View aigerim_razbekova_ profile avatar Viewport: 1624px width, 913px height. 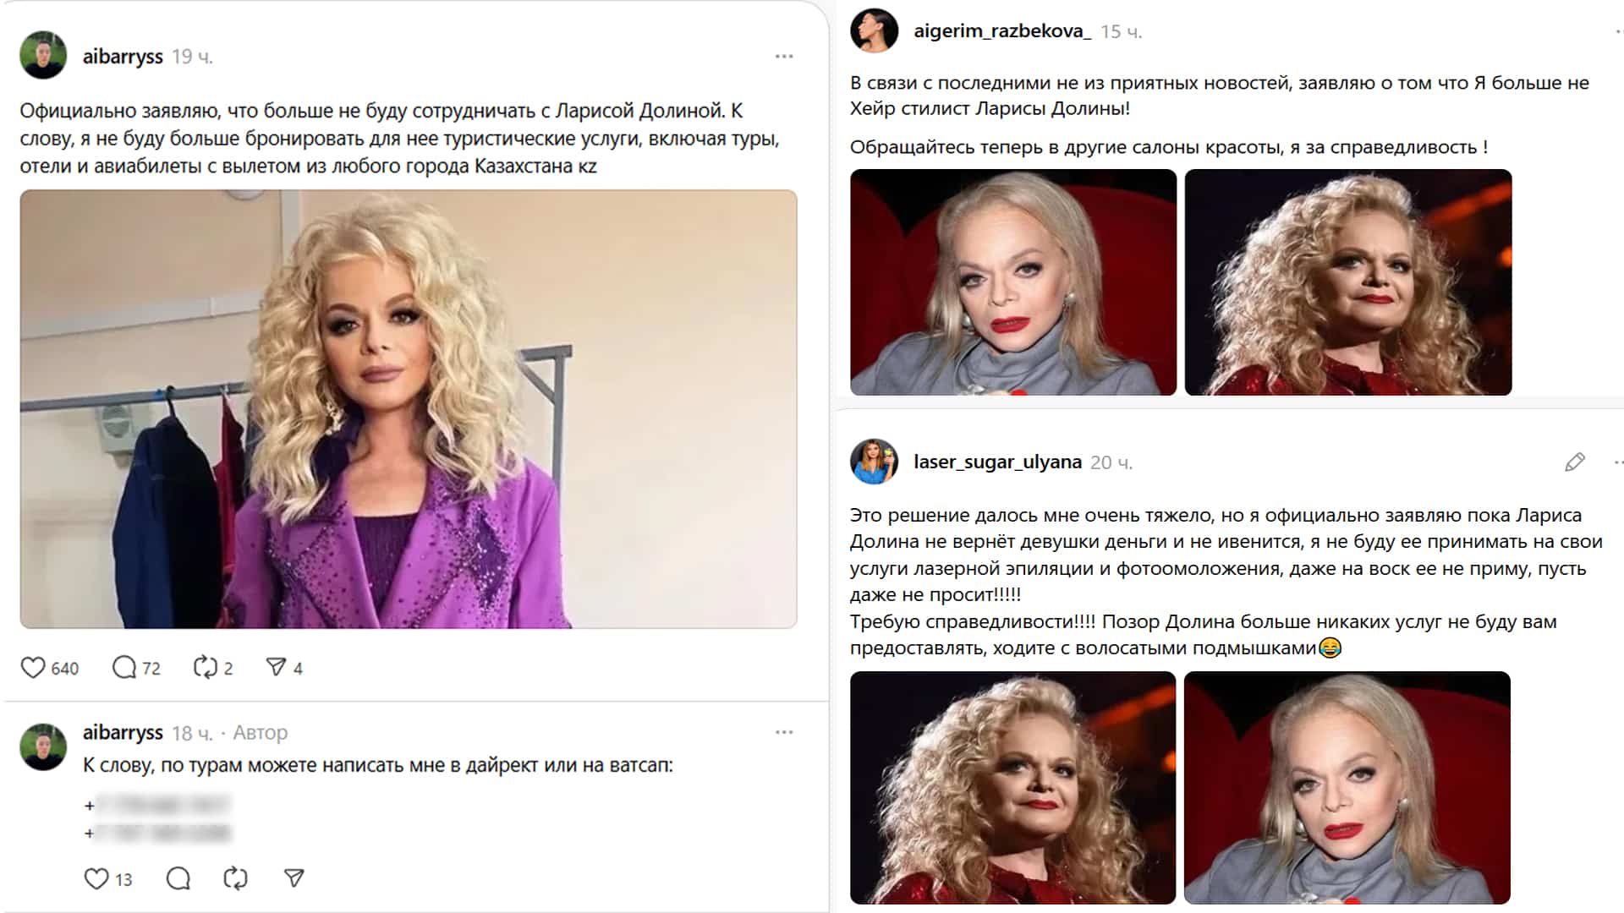874,30
